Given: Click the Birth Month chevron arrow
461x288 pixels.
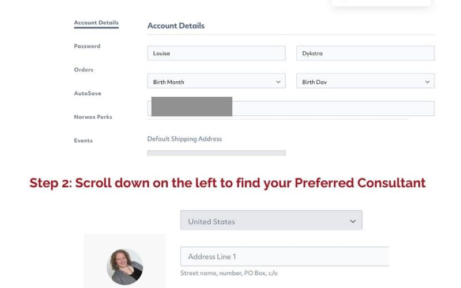Looking at the screenshot, I should coord(278,82).
